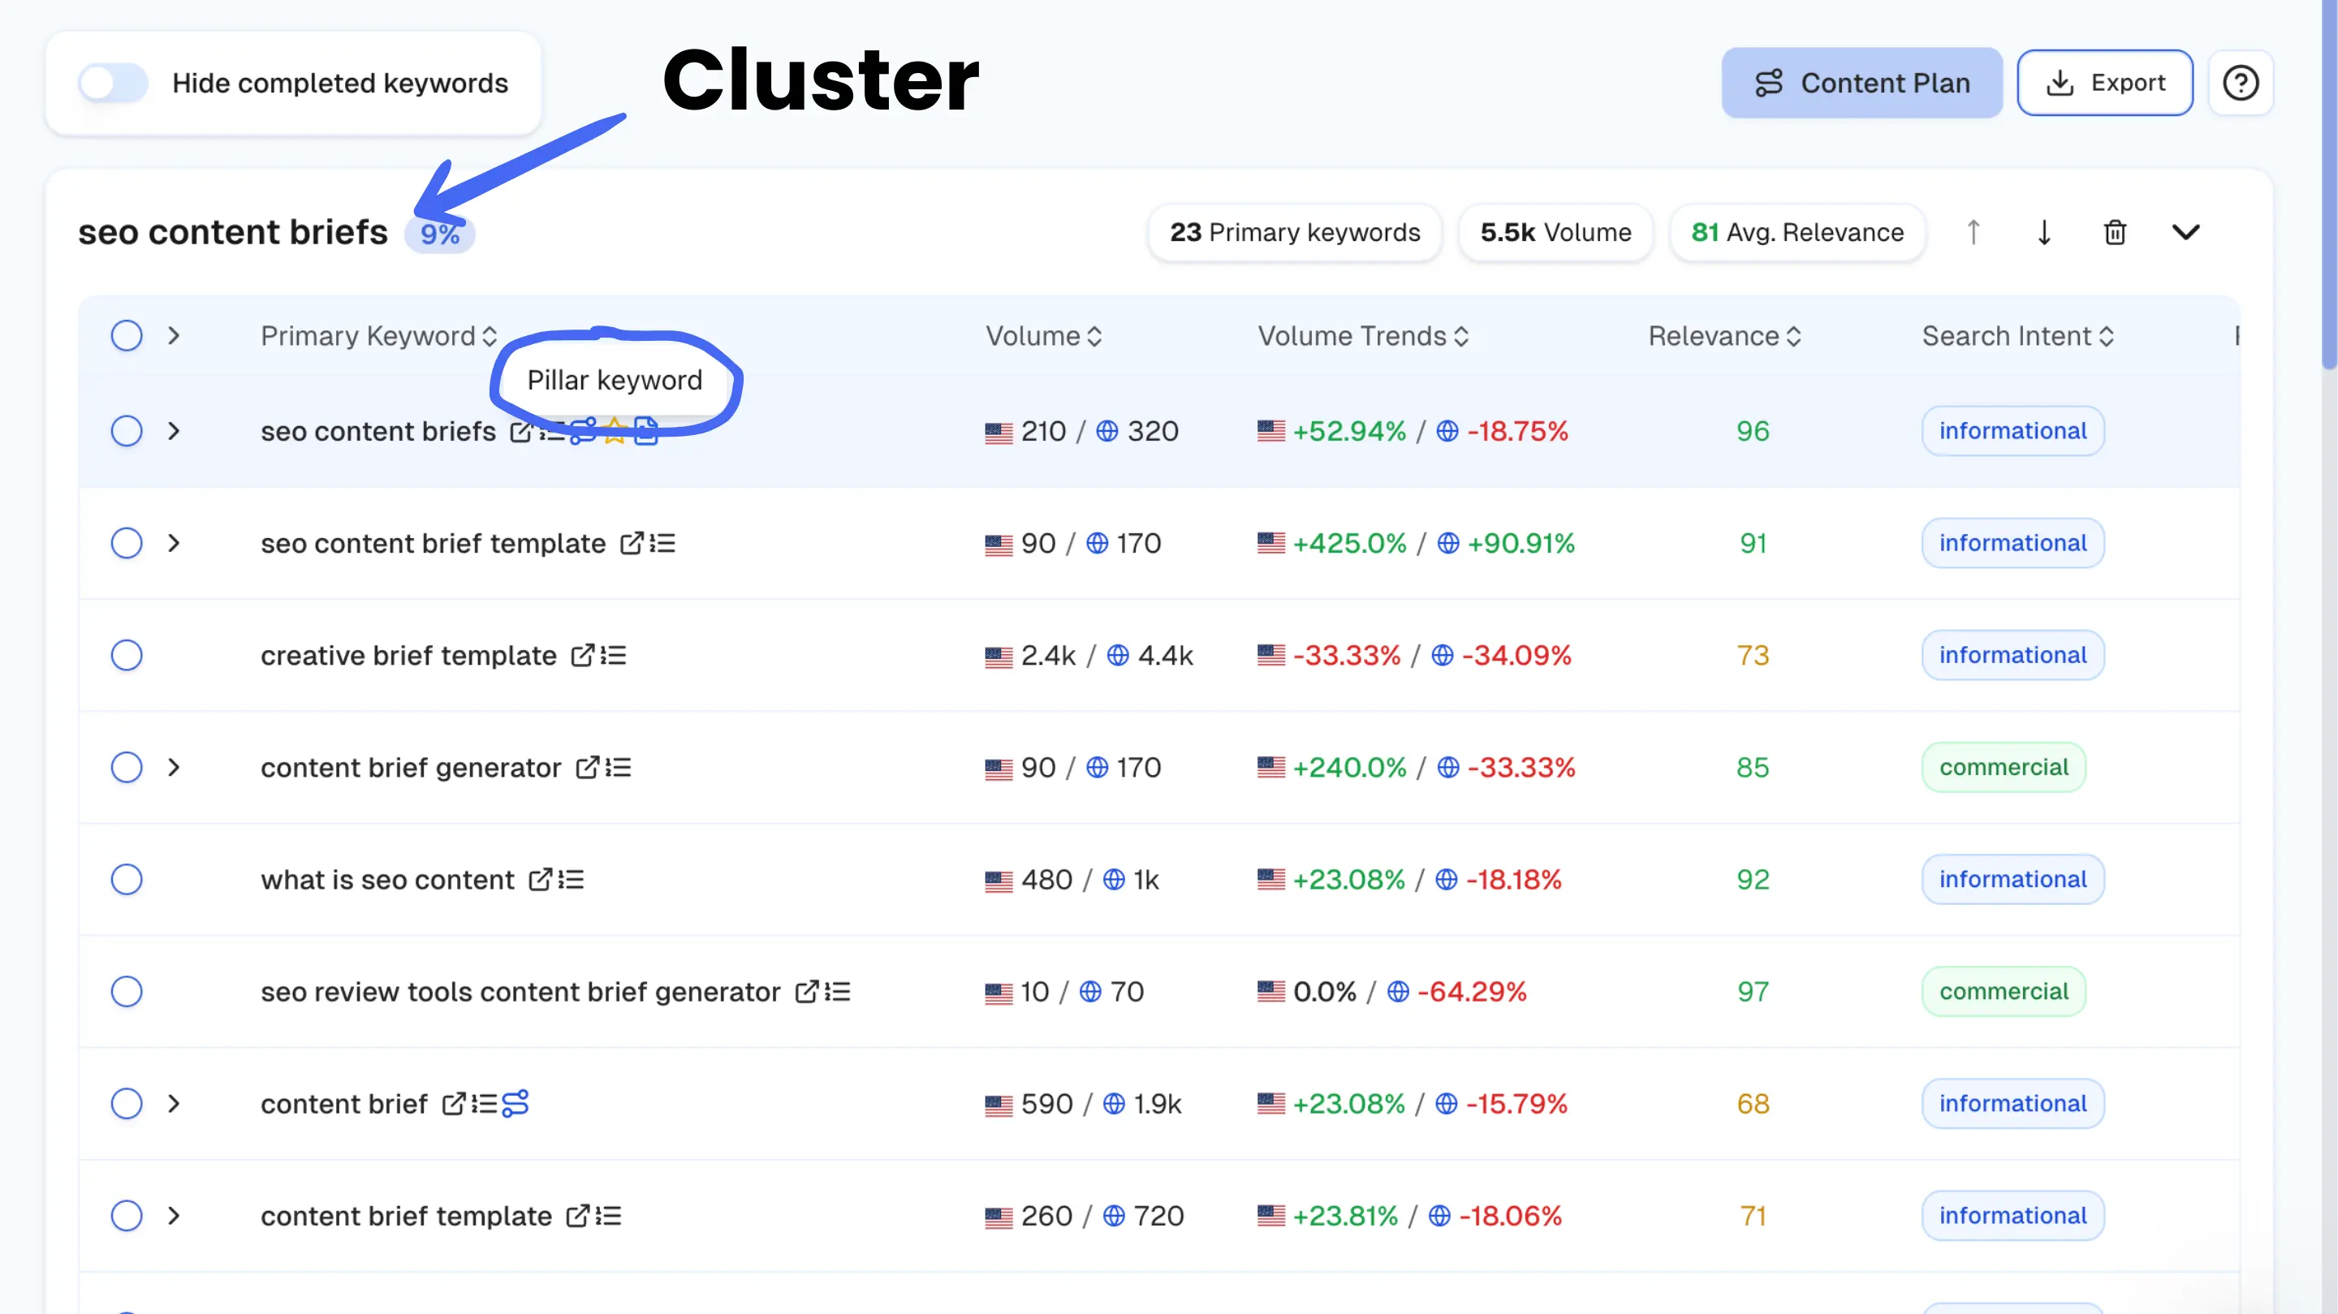Open external link for creative brief template

click(x=582, y=655)
